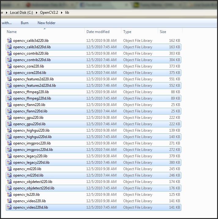Click the opencv_flann220d.lib file icon
This screenshot has width=218, height=219.
point(9,111)
